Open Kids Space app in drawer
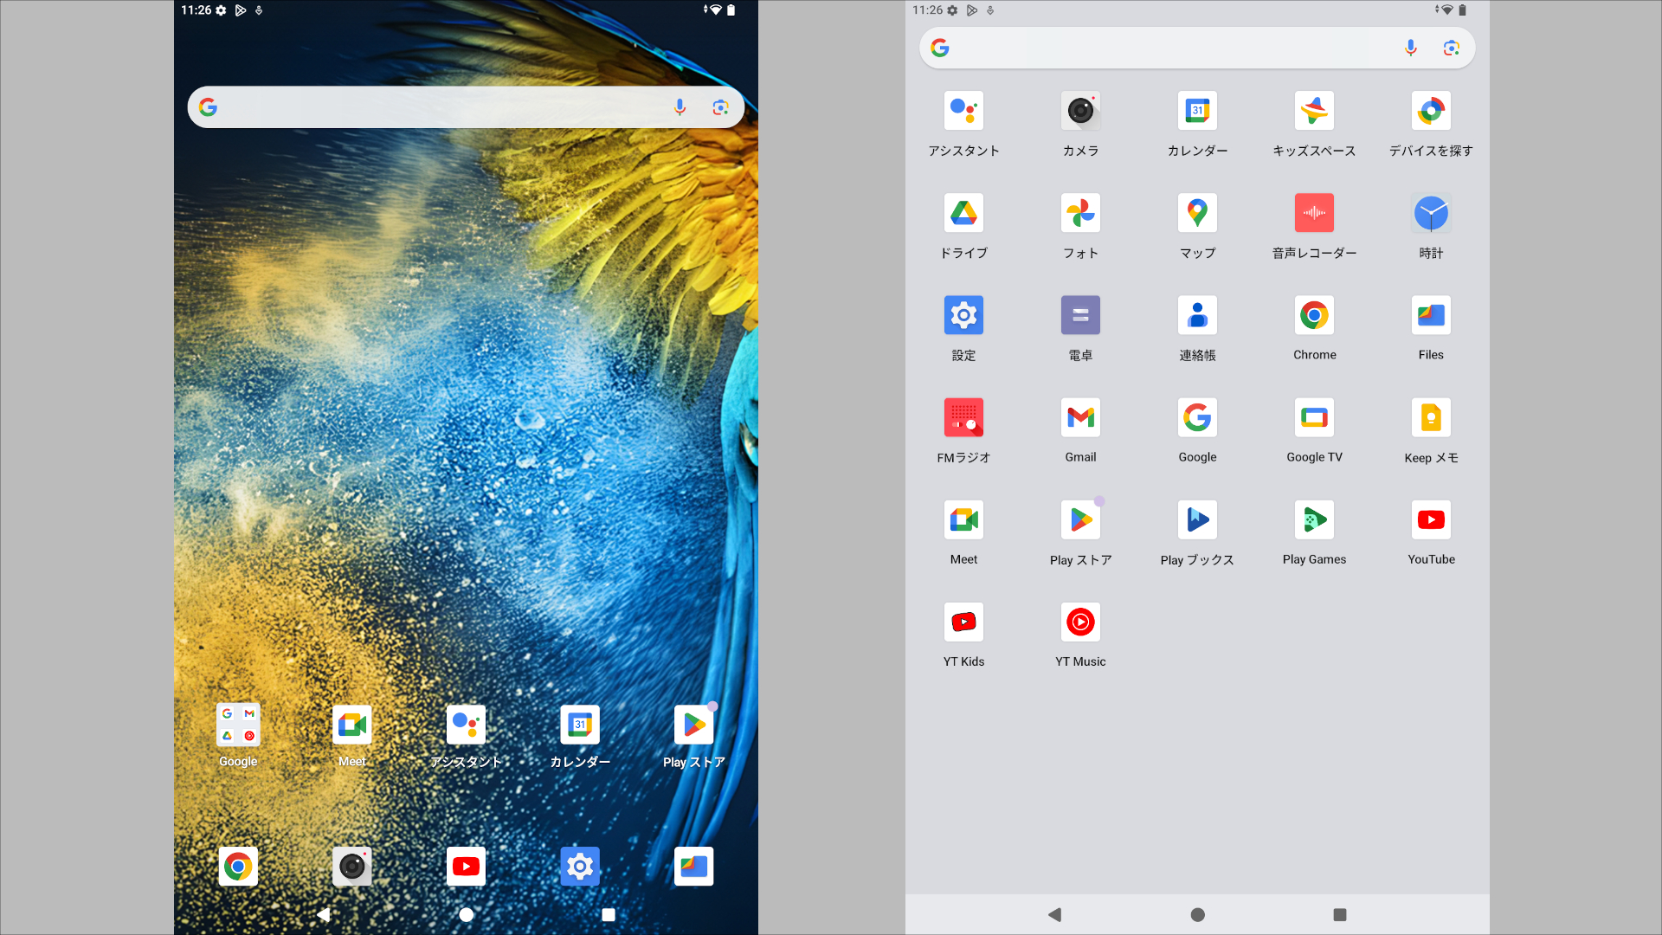The image size is (1662, 935). [x=1314, y=111]
